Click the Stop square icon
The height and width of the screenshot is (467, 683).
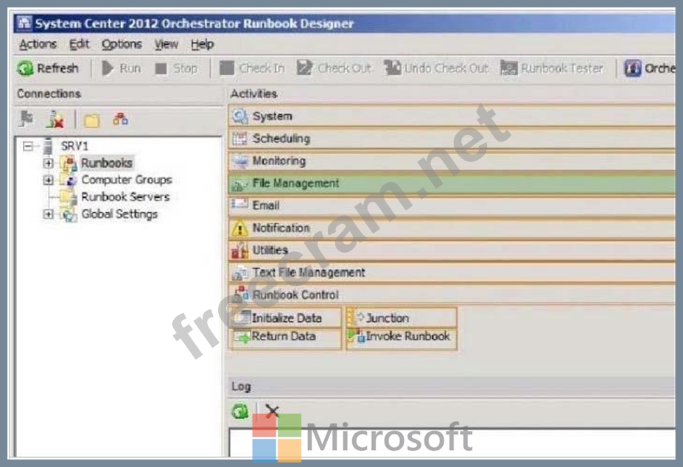[161, 69]
